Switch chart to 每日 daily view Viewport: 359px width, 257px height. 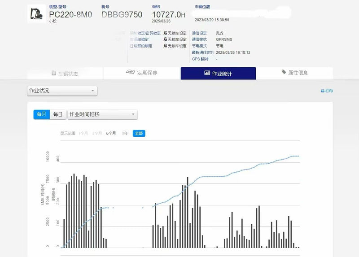pos(58,114)
